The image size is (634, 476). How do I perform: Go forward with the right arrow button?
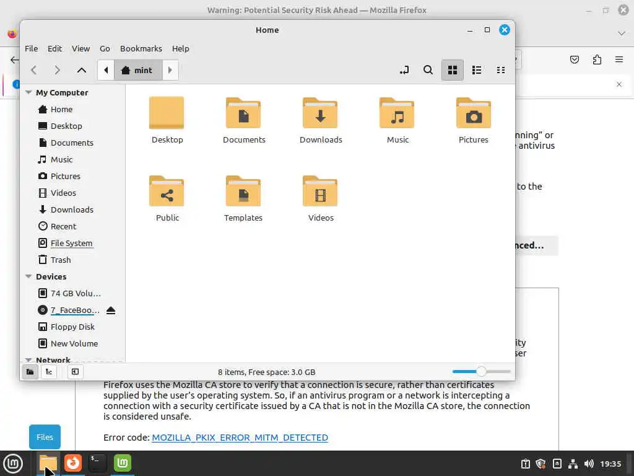[x=57, y=70]
